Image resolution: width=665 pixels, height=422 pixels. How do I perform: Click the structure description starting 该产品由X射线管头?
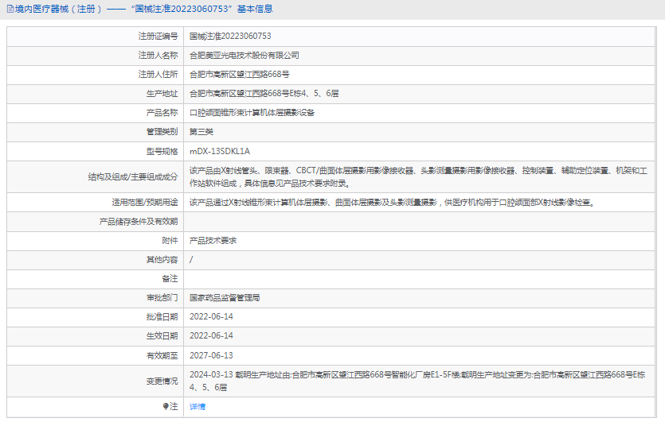click(418, 177)
